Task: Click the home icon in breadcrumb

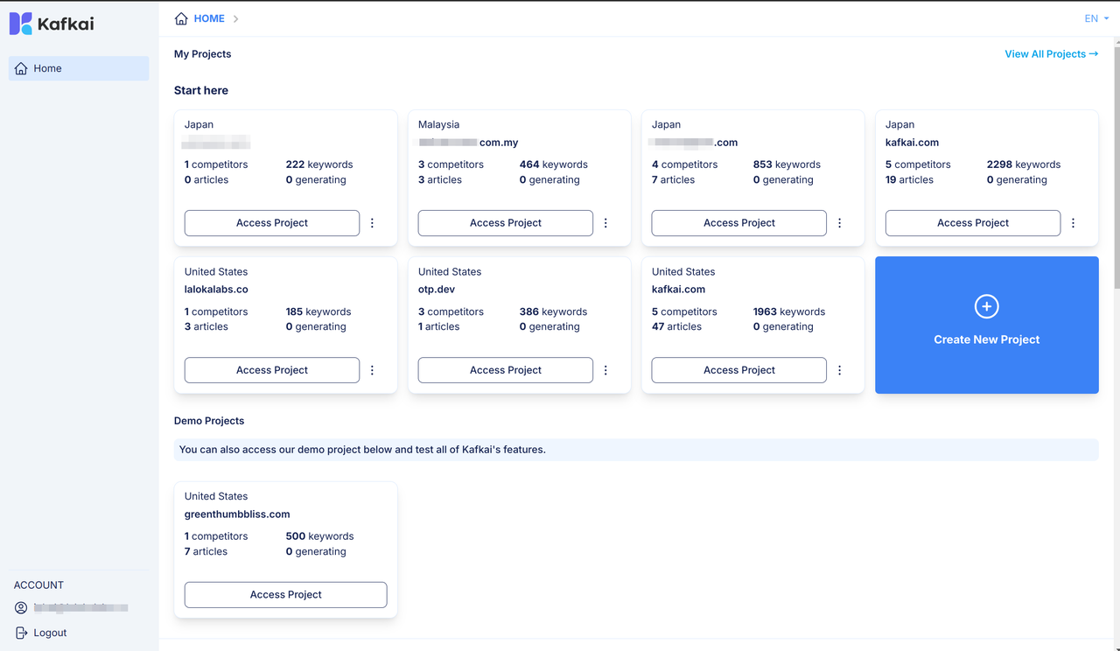Action: coord(181,18)
